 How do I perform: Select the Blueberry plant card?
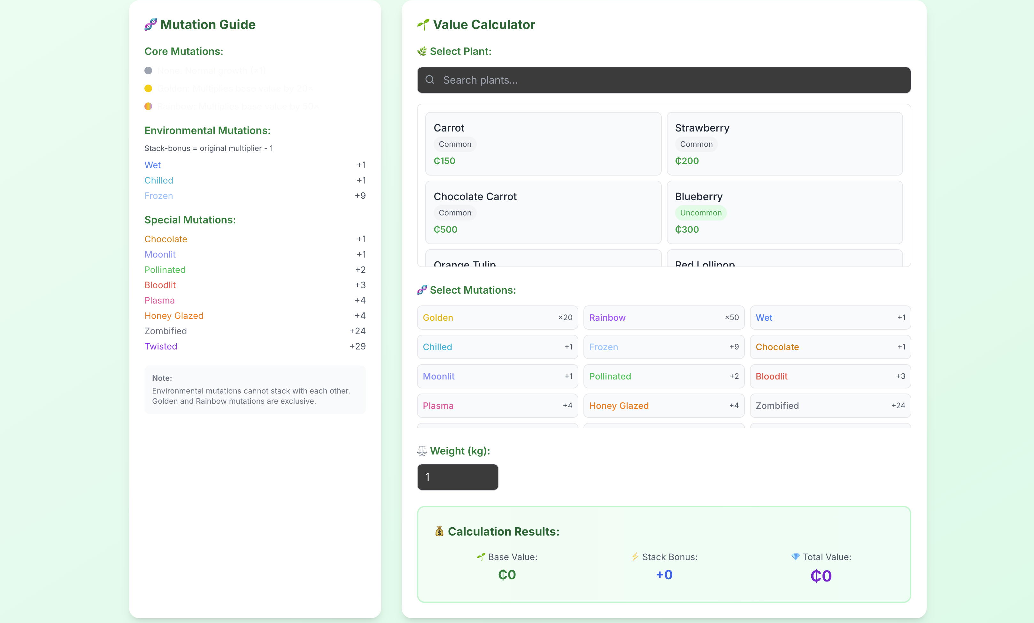click(x=784, y=212)
